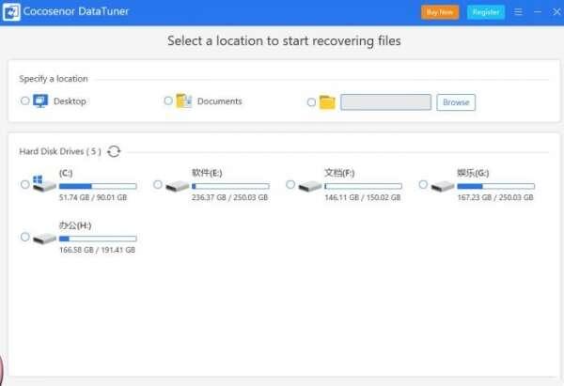Click the E: drive disk icon

pos(177,185)
